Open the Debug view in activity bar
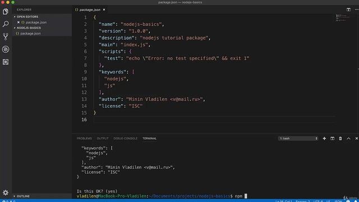 6,49
